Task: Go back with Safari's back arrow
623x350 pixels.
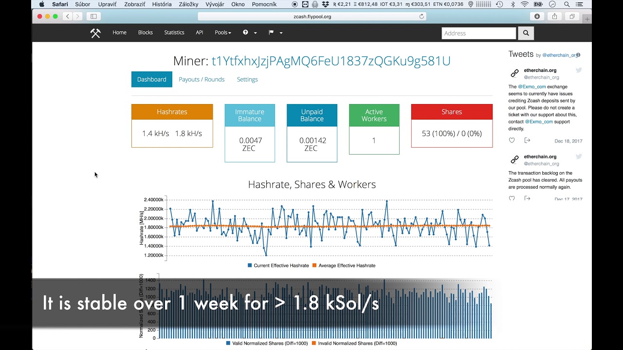Action: [x=67, y=16]
